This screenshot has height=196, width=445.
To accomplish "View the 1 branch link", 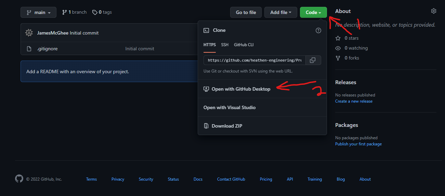I will 74,12.
